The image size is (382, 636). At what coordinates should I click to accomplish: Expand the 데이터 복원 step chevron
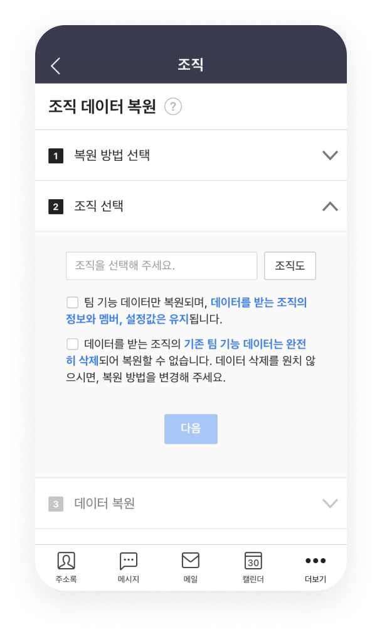[x=330, y=503]
